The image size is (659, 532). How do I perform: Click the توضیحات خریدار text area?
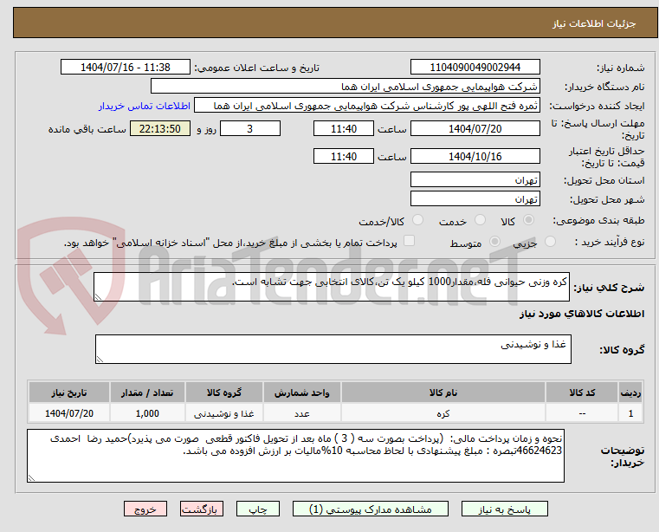pos(295,456)
